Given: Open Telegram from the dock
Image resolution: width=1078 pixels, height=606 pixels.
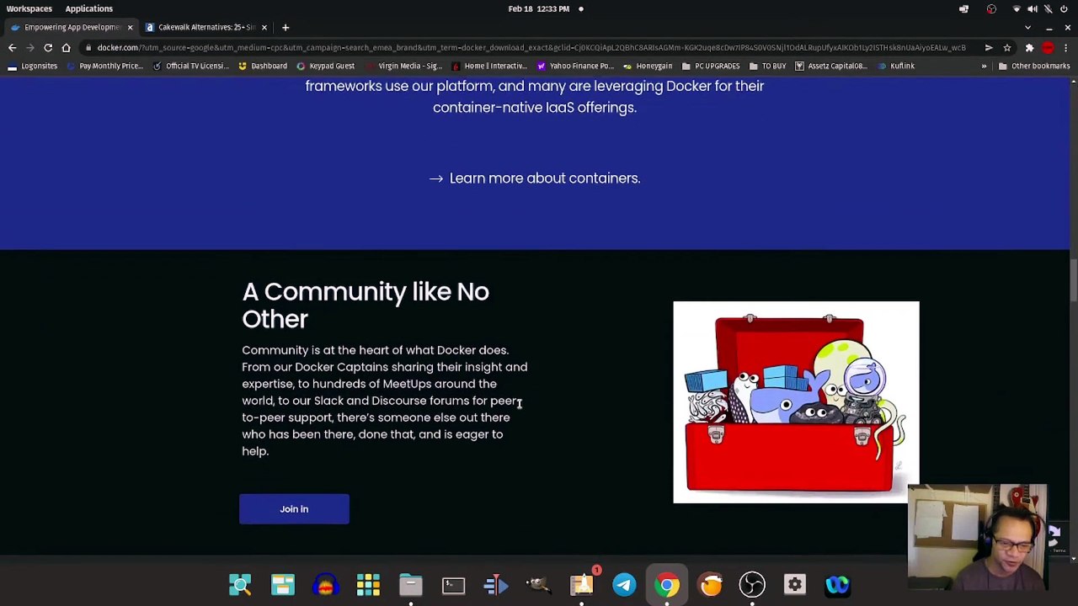Looking at the screenshot, I should coord(624,584).
